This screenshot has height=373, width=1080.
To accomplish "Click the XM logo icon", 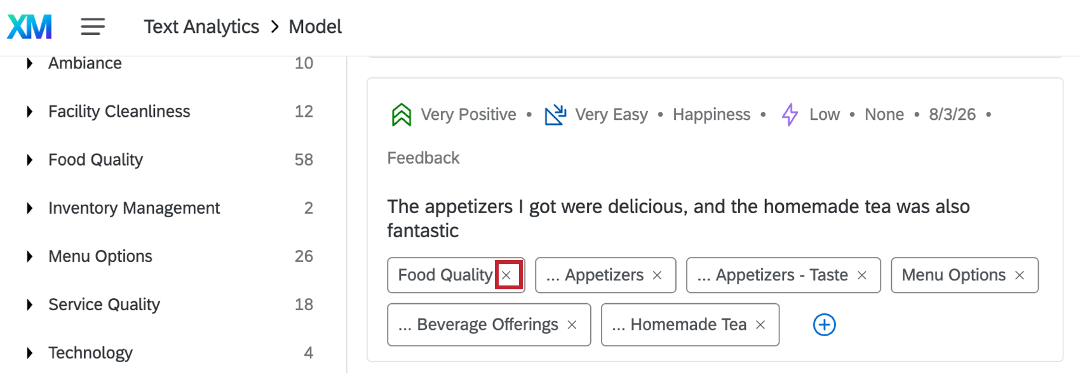I will coord(30,27).
